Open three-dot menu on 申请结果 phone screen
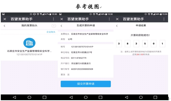This screenshot has width=171, height=101. point(164,19)
